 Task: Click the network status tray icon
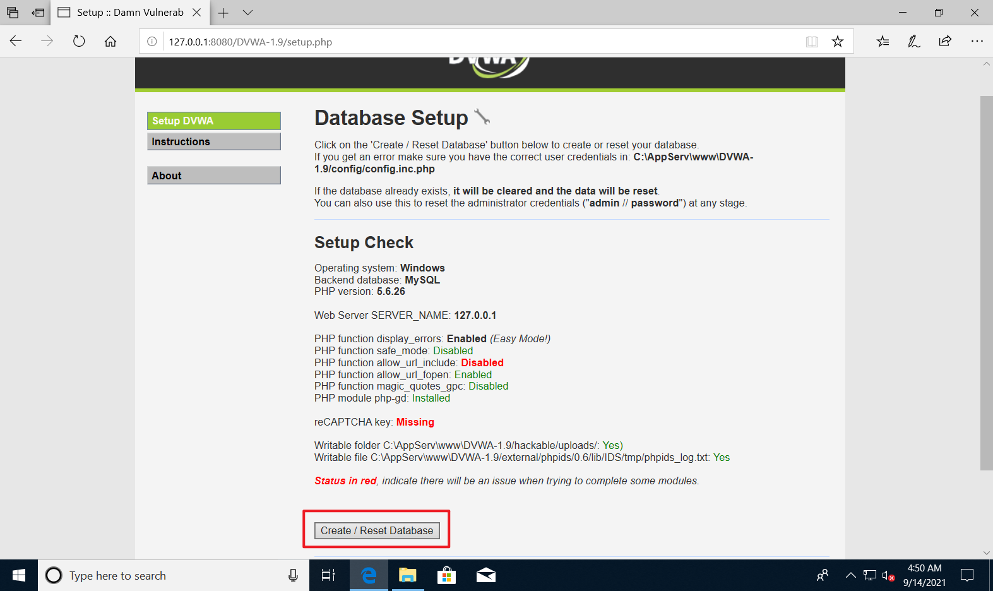point(870,575)
